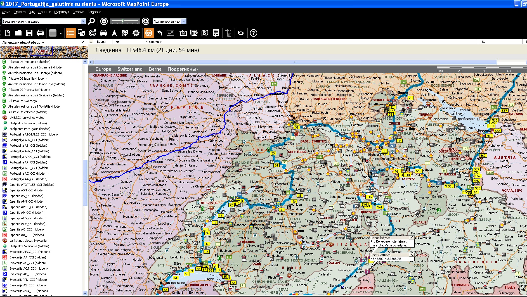Click the legend scrollbar up arrow
527x297 pixels.
85,62
